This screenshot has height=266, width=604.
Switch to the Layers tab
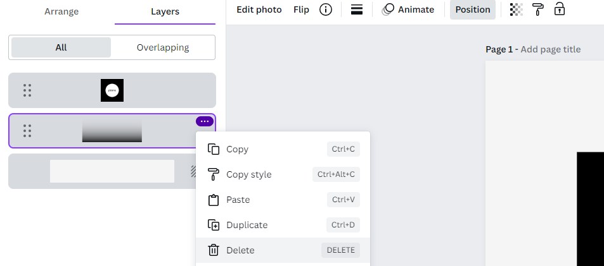click(165, 11)
